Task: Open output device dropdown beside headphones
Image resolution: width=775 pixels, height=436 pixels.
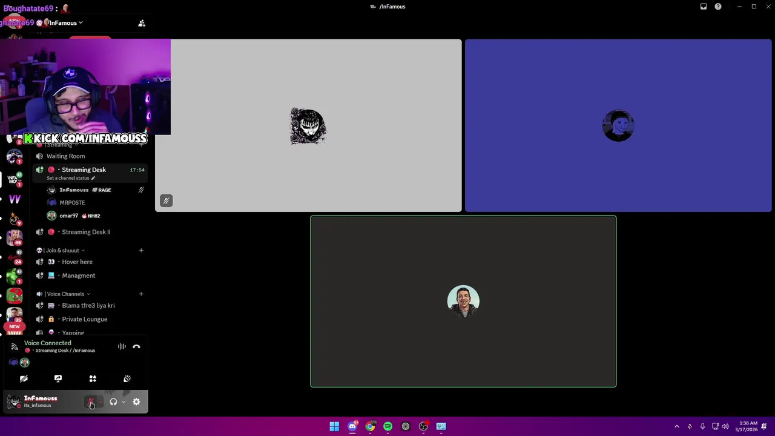Action: (124, 402)
